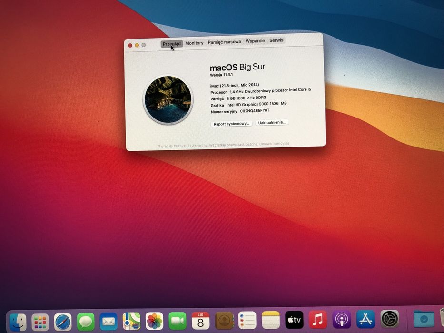Click the 8 GB 1600 MHz DDR3 value

[246, 98]
